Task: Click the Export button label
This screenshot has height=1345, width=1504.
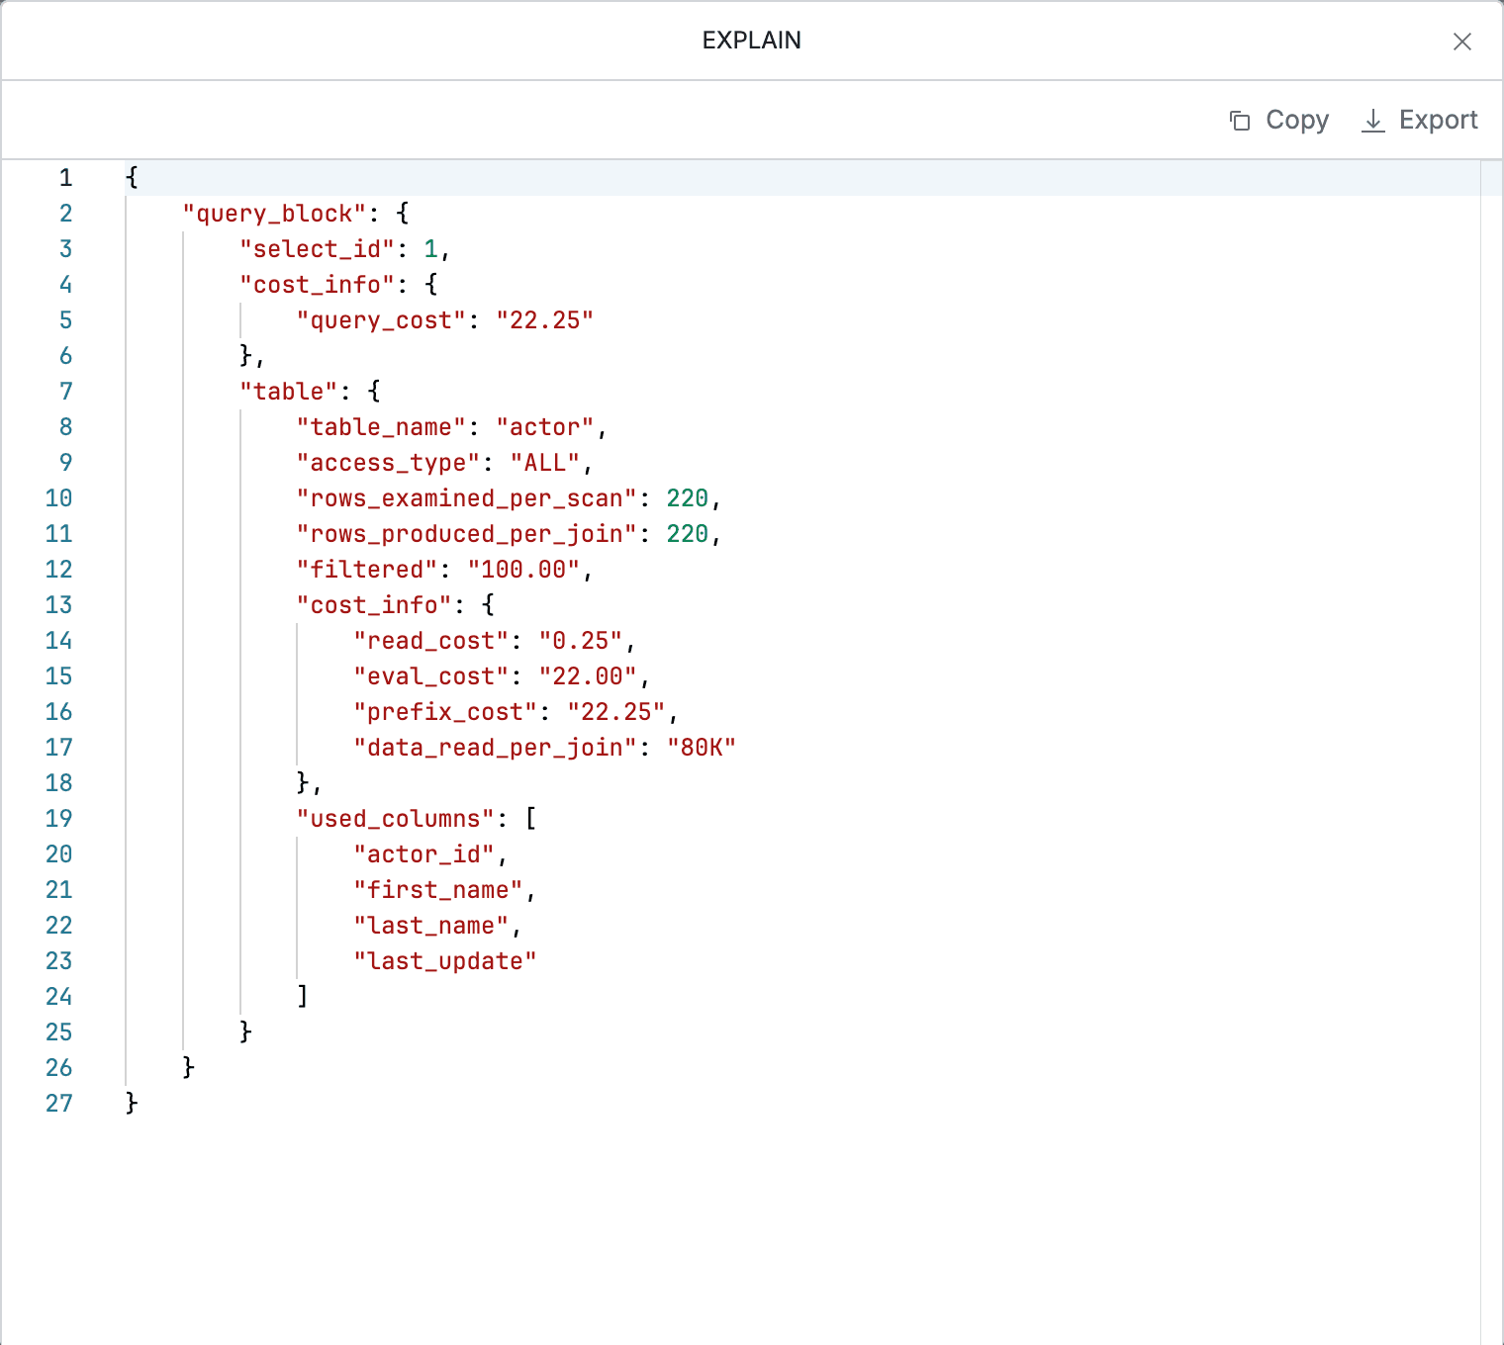Action: coord(1438,120)
